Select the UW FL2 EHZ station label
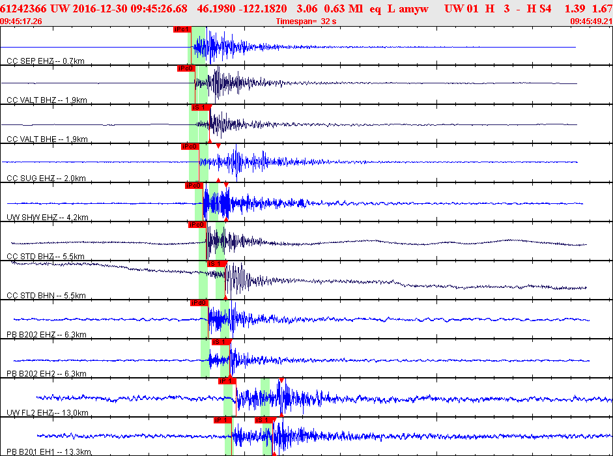 pos(48,413)
